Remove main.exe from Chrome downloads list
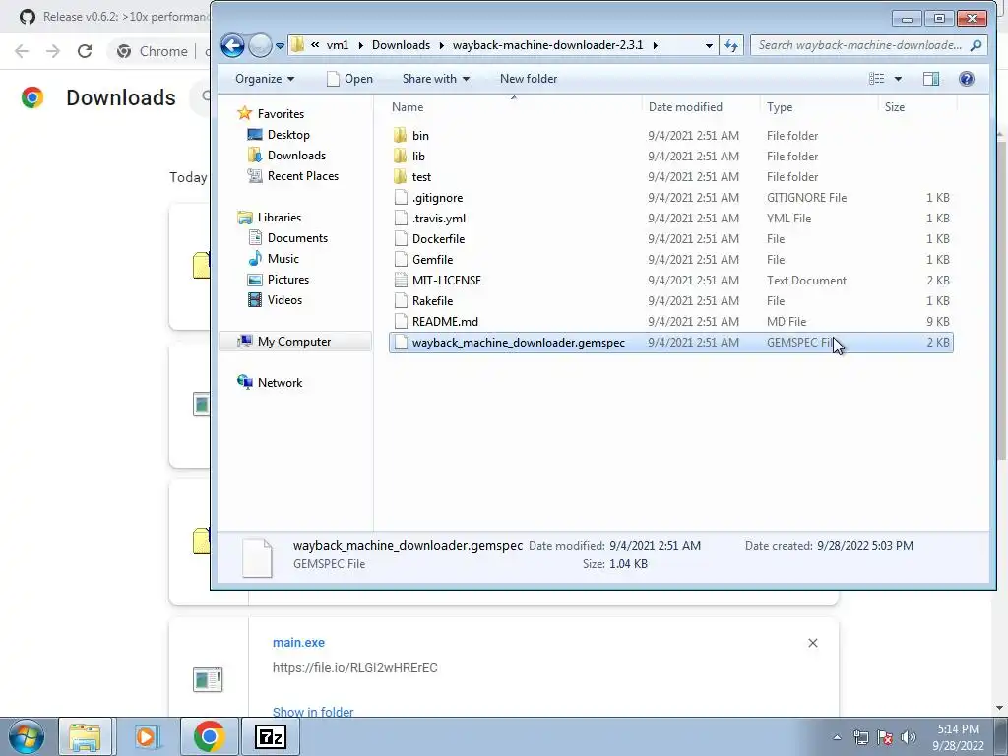Screen dimensions: 1008x756 coord(812,643)
